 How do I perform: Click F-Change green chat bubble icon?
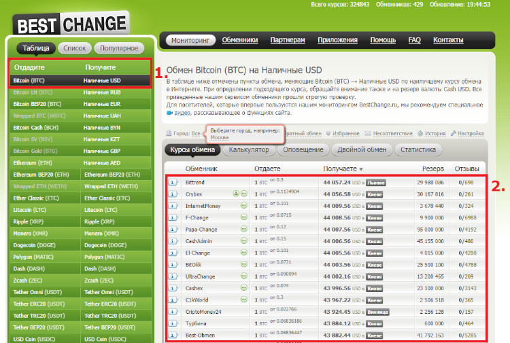coord(244,217)
